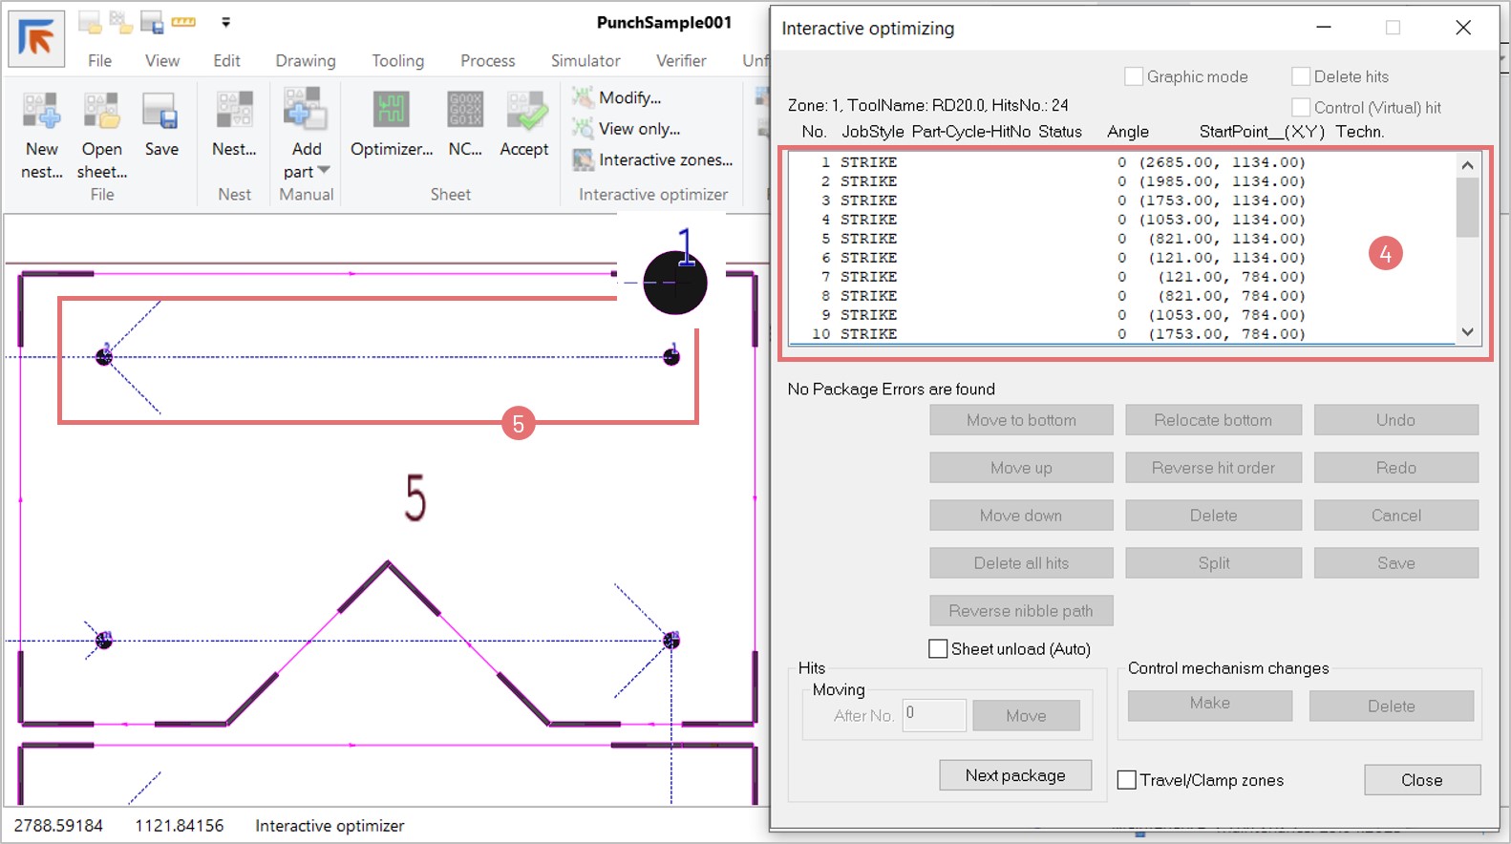This screenshot has width=1511, height=844.
Task: Click the Next package button
Action: click(1014, 775)
